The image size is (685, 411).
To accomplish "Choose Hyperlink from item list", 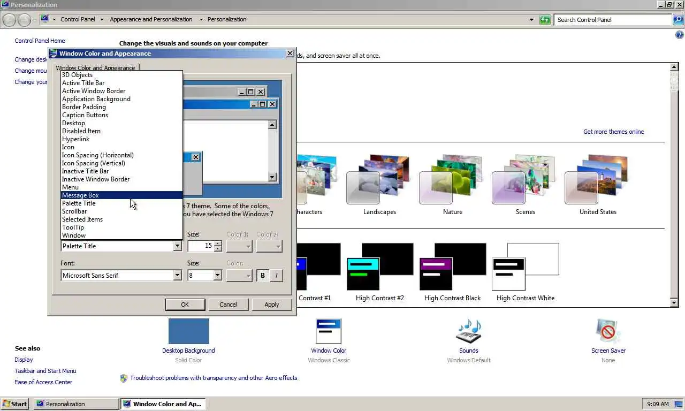I will point(122,139).
